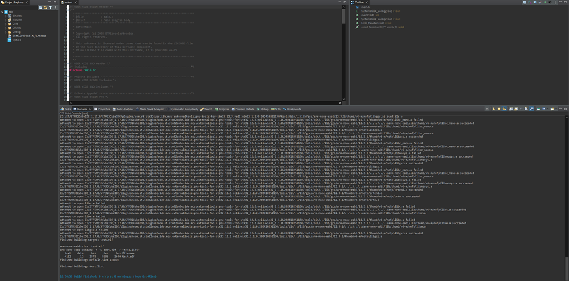
Task: Expand the Binaries folder
Action: 6,16
